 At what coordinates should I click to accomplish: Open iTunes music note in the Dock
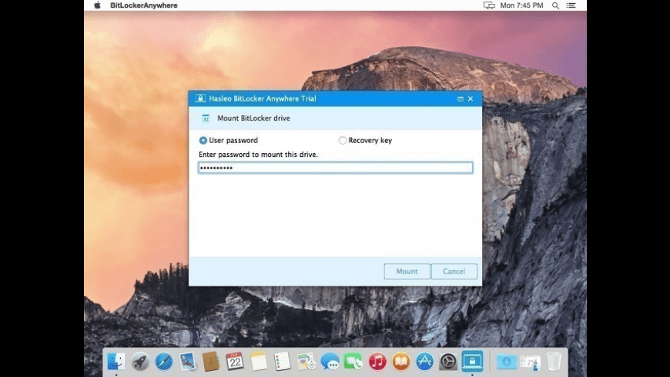(377, 362)
